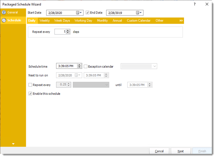Switch to the Monthly tab
This screenshot has width=216, height=158.
[102, 21]
